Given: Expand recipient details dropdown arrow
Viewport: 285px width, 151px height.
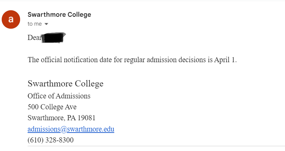Looking at the screenshot, I should [x=46, y=24].
